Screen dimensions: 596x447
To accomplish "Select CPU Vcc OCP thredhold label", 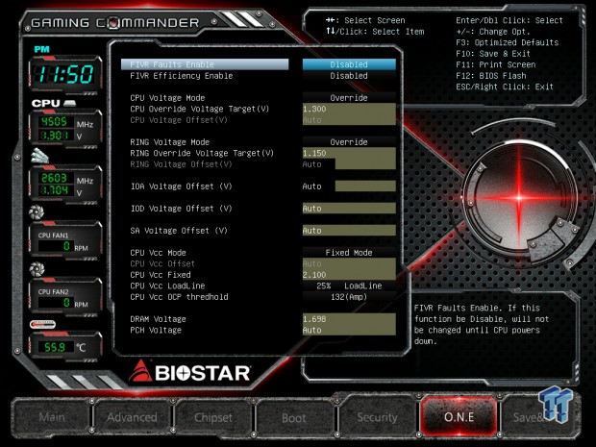I will (x=179, y=296).
